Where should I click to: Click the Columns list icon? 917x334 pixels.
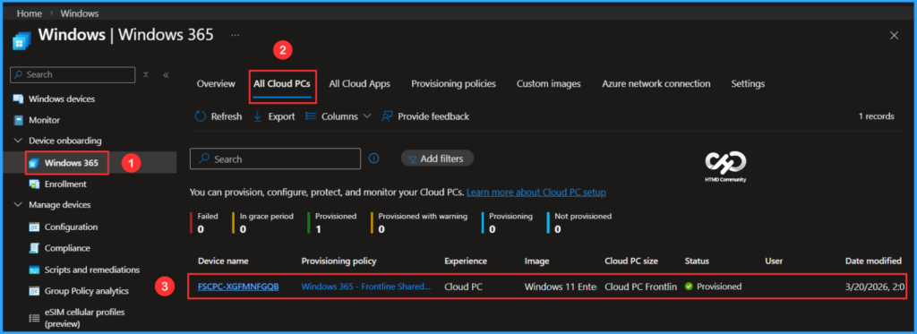coord(311,116)
